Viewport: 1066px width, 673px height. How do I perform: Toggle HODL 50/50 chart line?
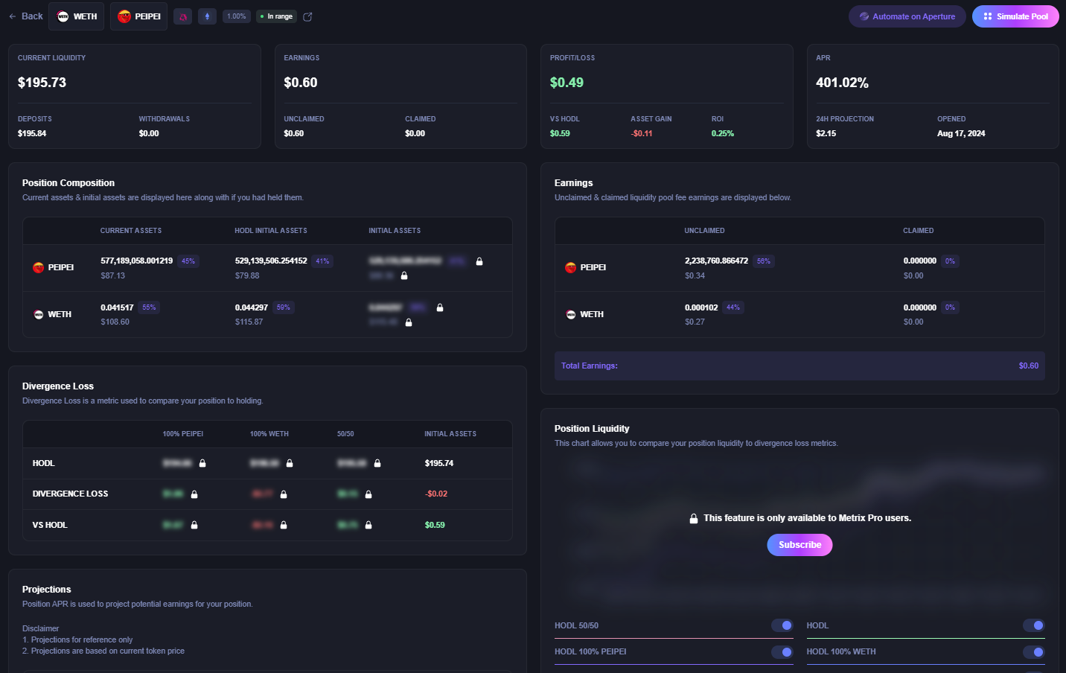click(782, 625)
